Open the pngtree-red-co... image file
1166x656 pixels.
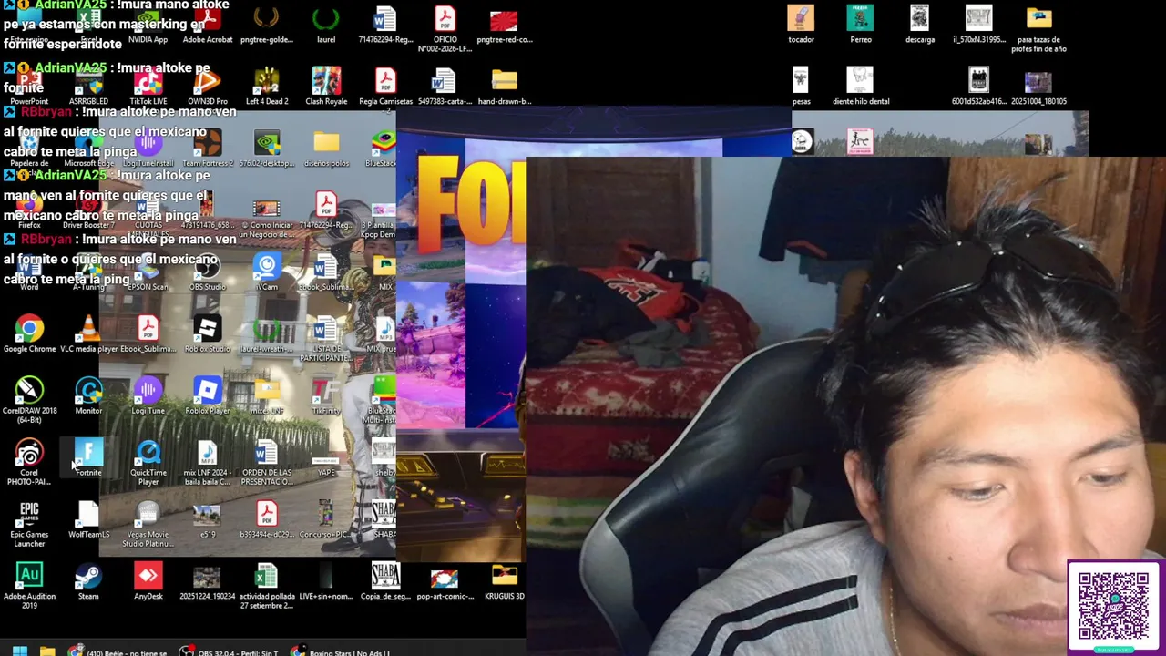504,25
